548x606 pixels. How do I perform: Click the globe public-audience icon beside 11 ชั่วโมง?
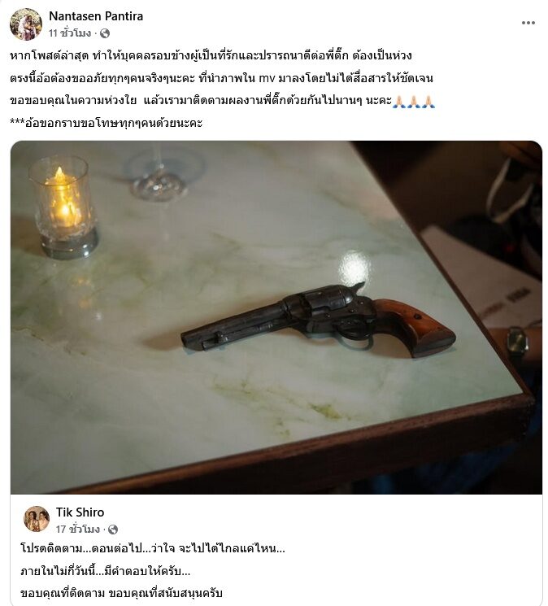click(105, 33)
